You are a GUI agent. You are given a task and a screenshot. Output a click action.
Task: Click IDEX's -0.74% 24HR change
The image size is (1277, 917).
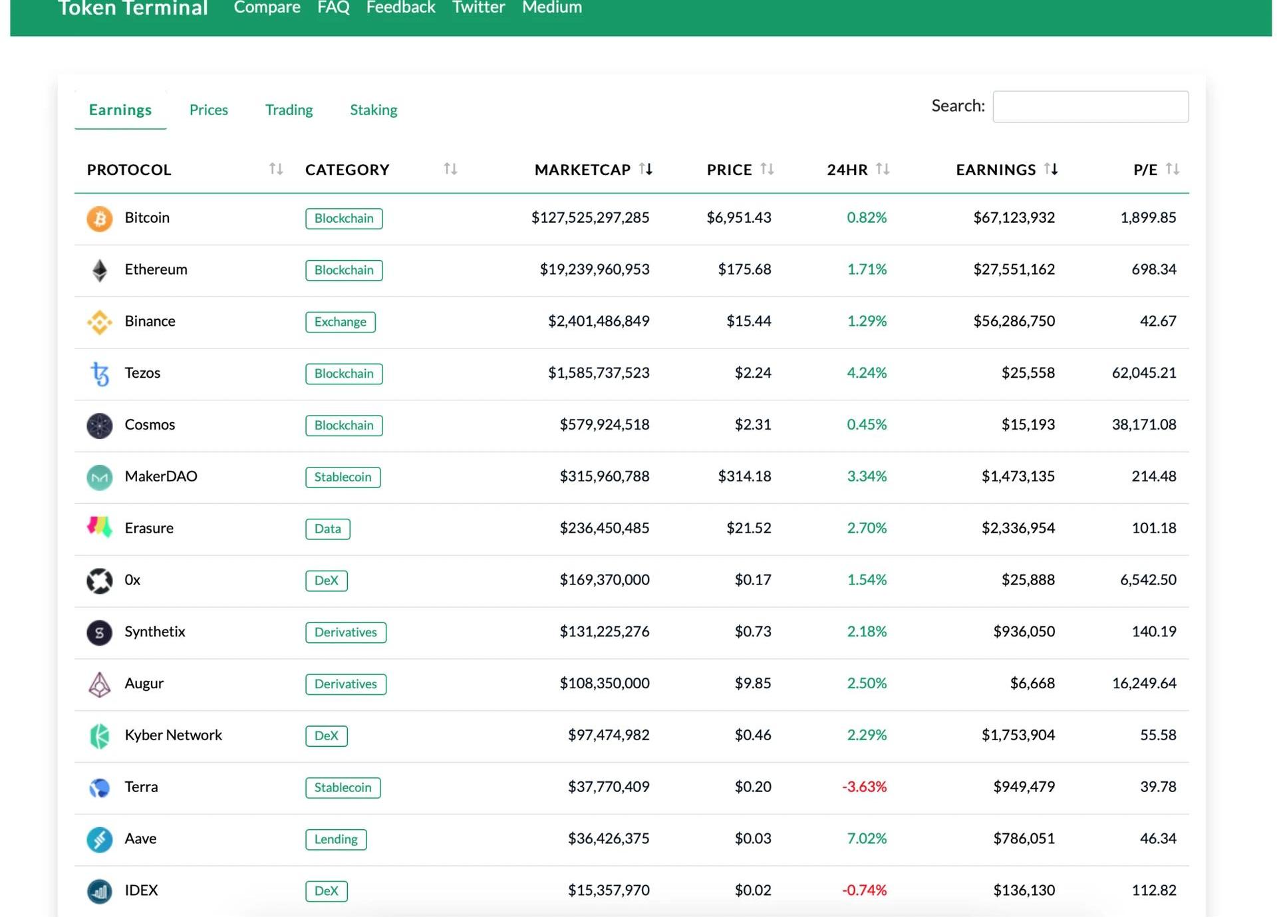click(x=865, y=890)
